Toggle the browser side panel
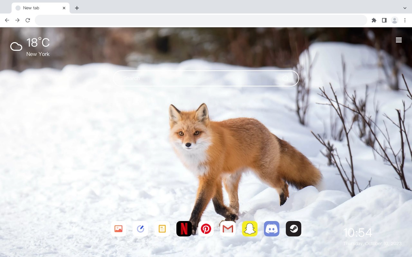 [x=384, y=20]
